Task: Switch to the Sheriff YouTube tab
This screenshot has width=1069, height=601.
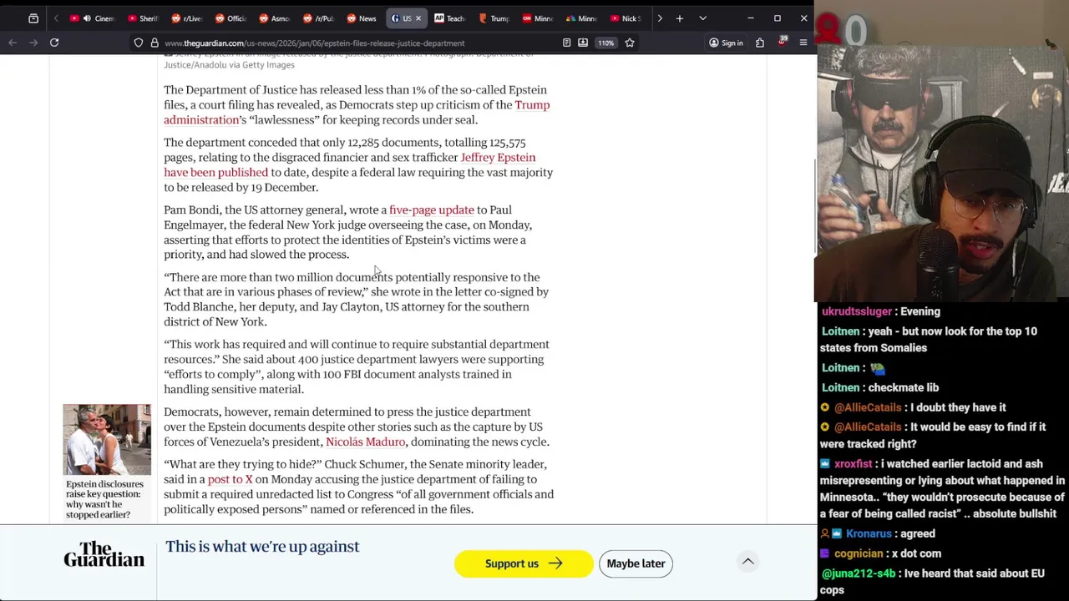Action: [x=143, y=18]
